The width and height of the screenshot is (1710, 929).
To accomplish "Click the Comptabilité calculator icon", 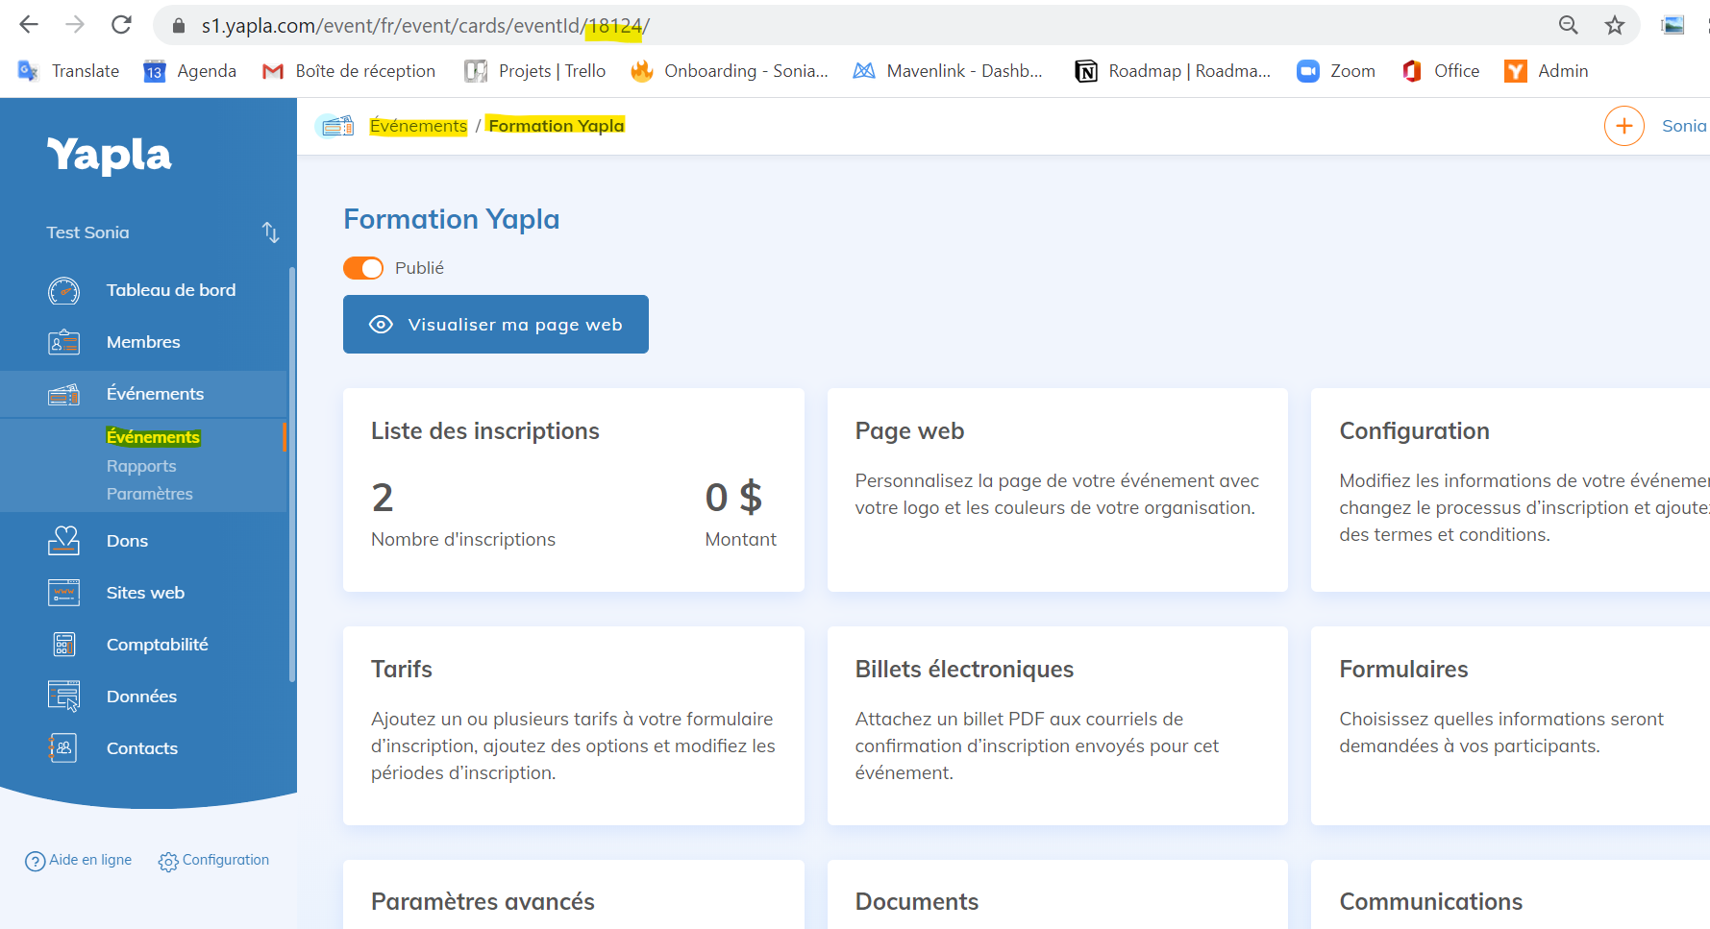I will coord(64,645).
